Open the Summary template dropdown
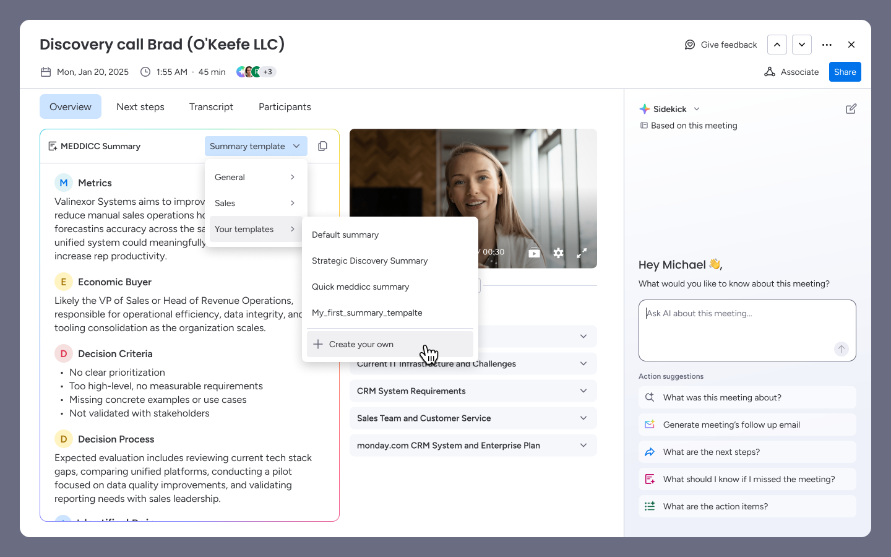Screen dimensions: 891x557 pos(256,146)
